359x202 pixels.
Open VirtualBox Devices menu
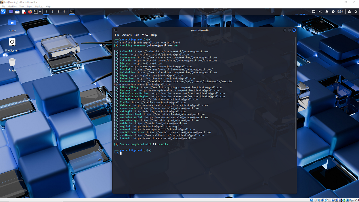coord(39,6)
